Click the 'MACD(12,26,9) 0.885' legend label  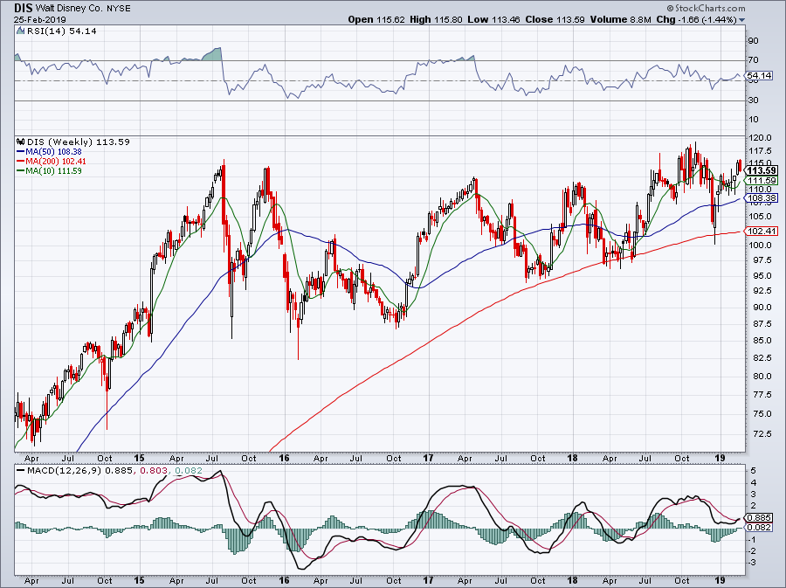tap(79, 471)
